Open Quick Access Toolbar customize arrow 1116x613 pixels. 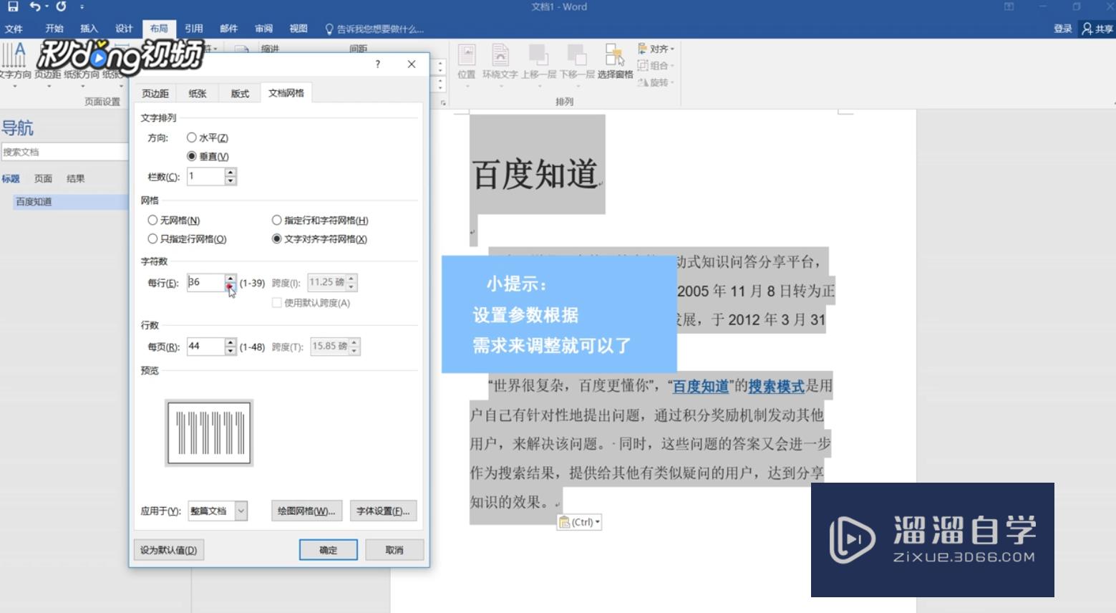82,6
